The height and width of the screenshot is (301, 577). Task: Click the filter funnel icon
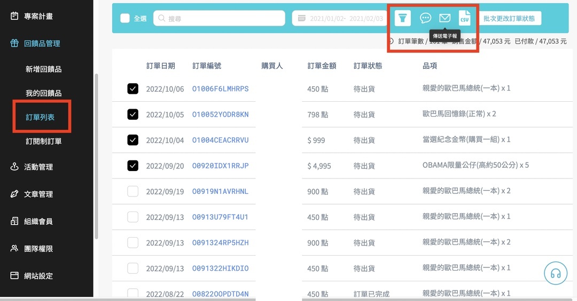pyautogui.click(x=403, y=18)
